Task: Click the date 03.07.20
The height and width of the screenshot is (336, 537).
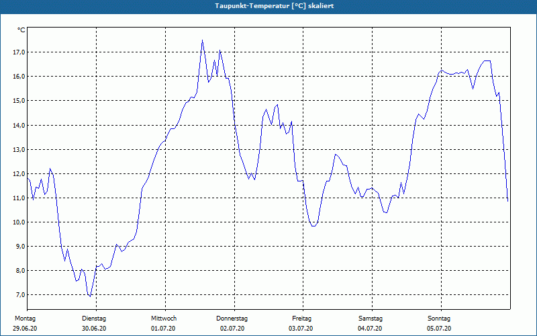Action: [301, 329]
